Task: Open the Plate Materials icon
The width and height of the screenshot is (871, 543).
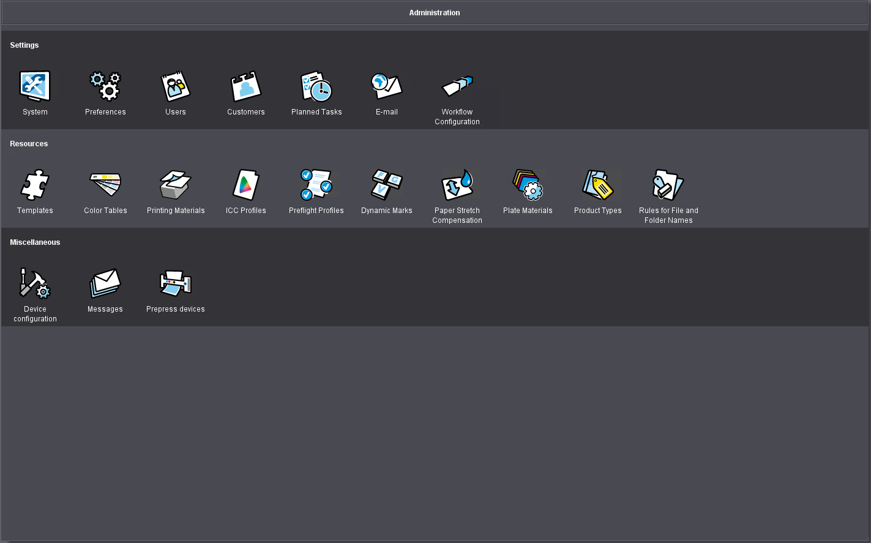Action: pyautogui.click(x=528, y=185)
